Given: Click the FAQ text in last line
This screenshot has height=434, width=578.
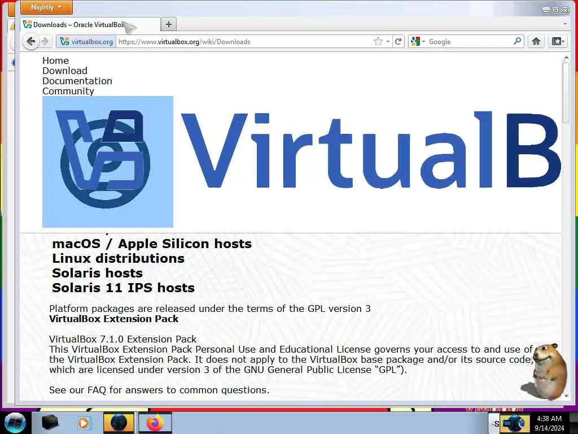Looking at the screenshot, I should click(x=97, y=390).
